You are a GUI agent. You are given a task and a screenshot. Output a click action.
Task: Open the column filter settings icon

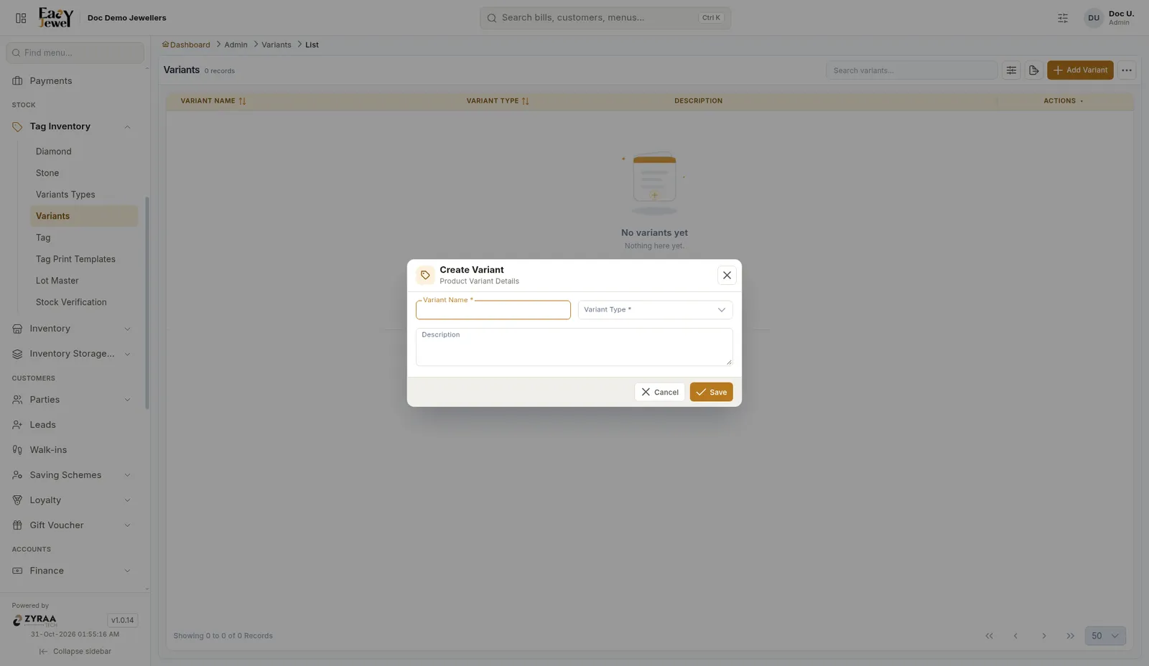click(1011, 70)
